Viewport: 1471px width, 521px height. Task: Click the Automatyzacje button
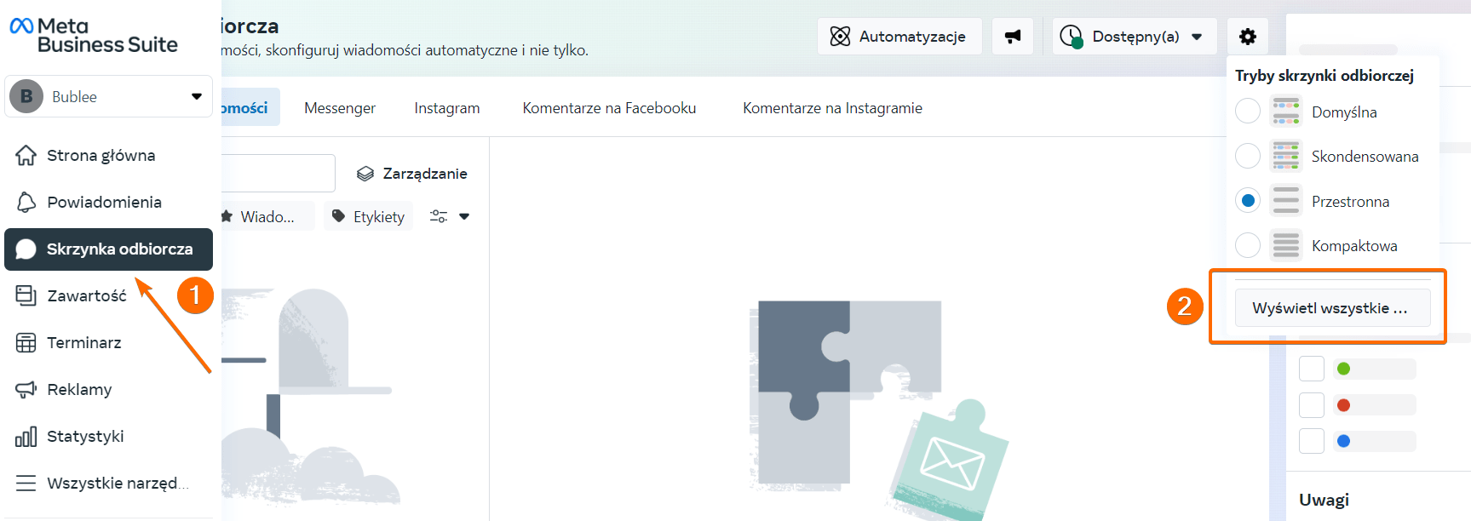(x=899, y=37)
